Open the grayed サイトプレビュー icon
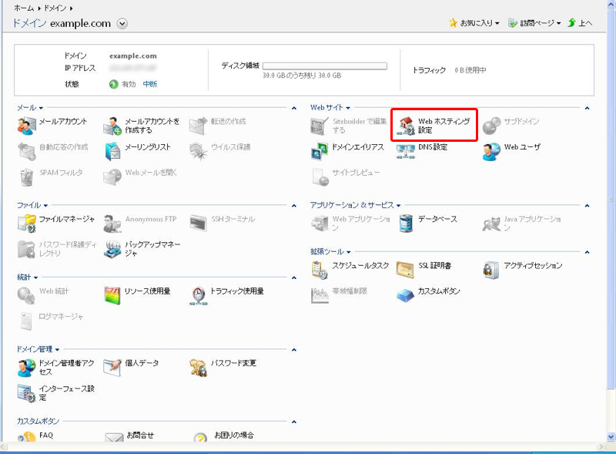 tap(320, 177)
